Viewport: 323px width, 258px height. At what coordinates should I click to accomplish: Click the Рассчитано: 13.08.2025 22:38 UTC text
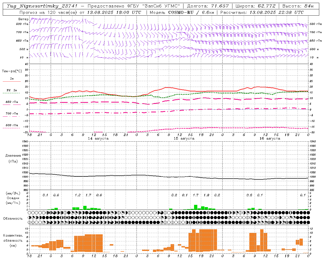[262, 12]
